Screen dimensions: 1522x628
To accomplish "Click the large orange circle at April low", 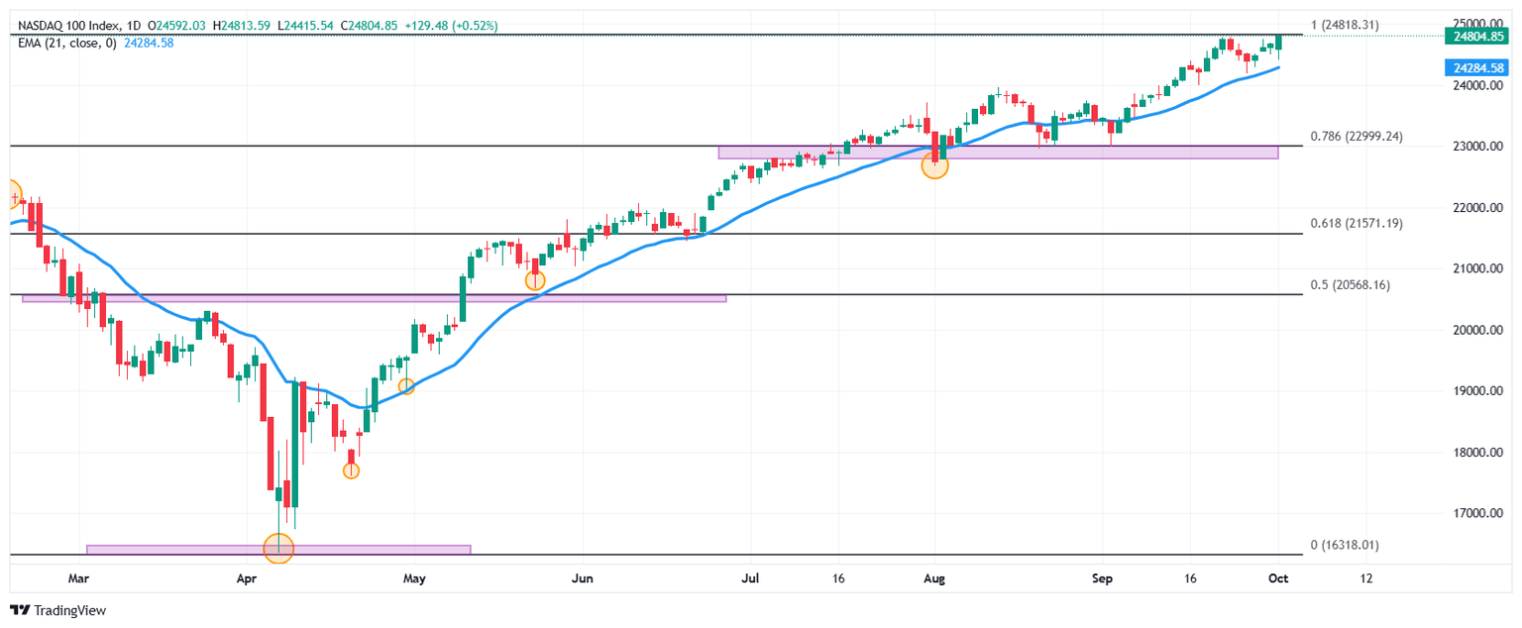I will point(278,547).
